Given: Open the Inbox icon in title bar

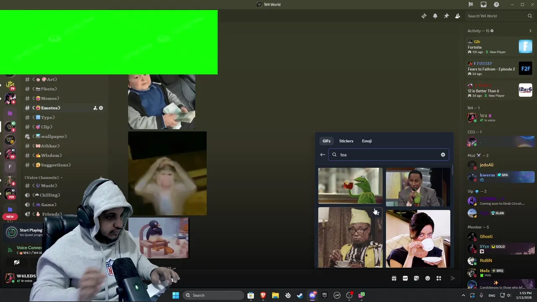Looking at the screenshot, I should pyautogui.click(x=484, y=5).
